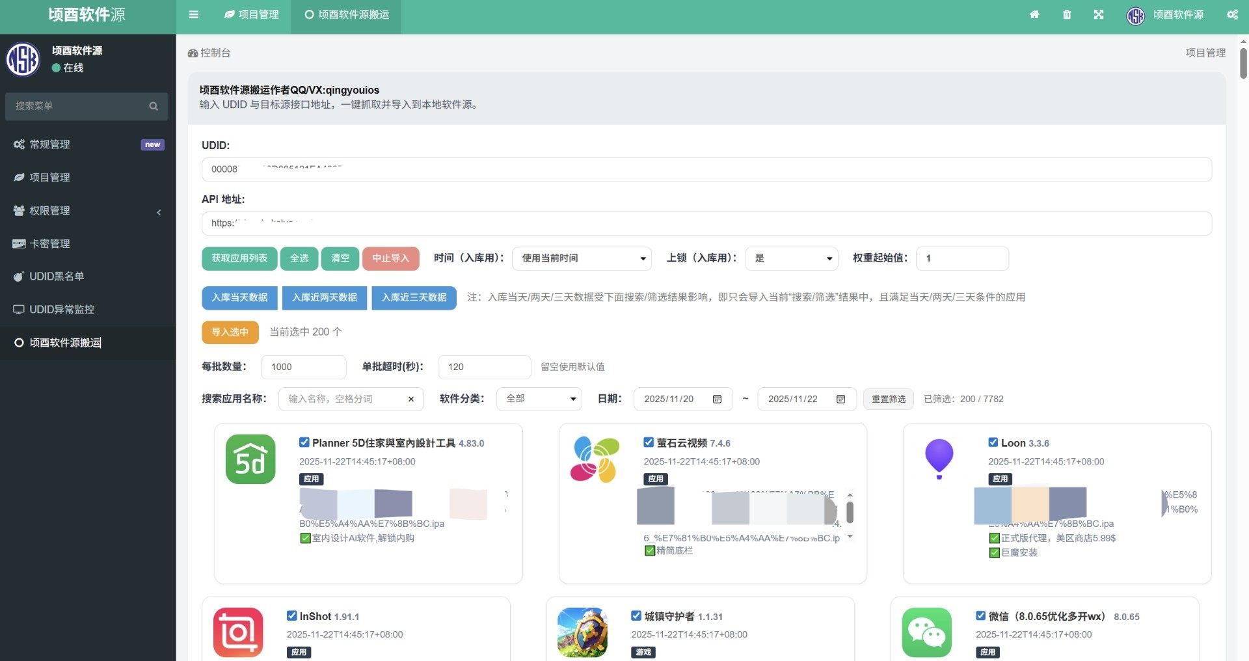The height and width of the screenshot is (661, 1249).
Task: Click the 导入选中 button
Action: [x=230, y=332]
